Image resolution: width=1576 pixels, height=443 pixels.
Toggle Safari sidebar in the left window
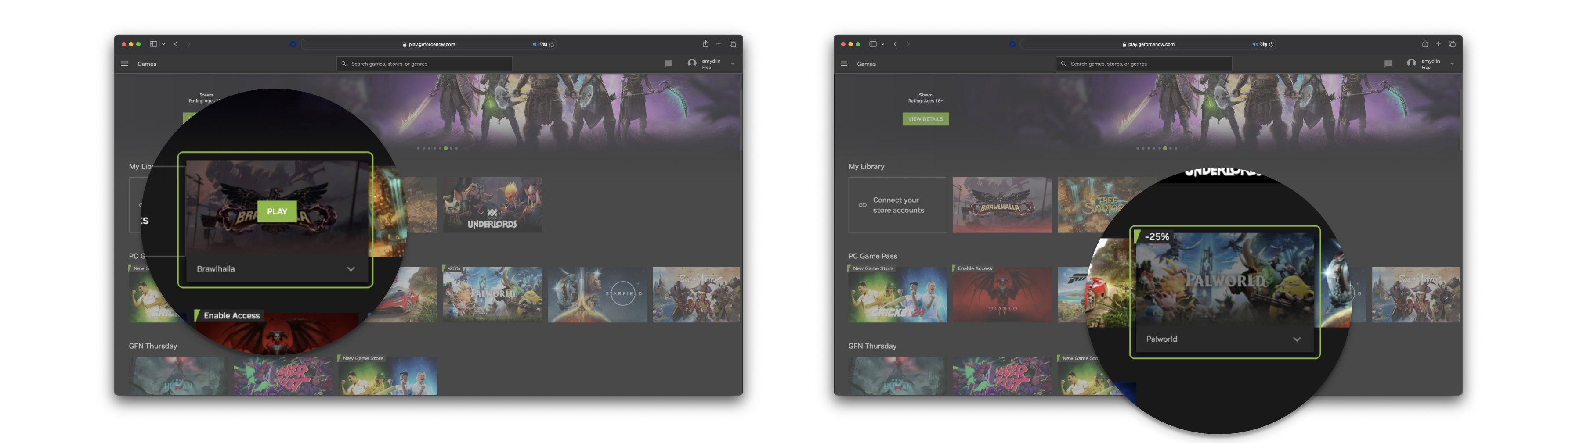(x=154, y=44)
